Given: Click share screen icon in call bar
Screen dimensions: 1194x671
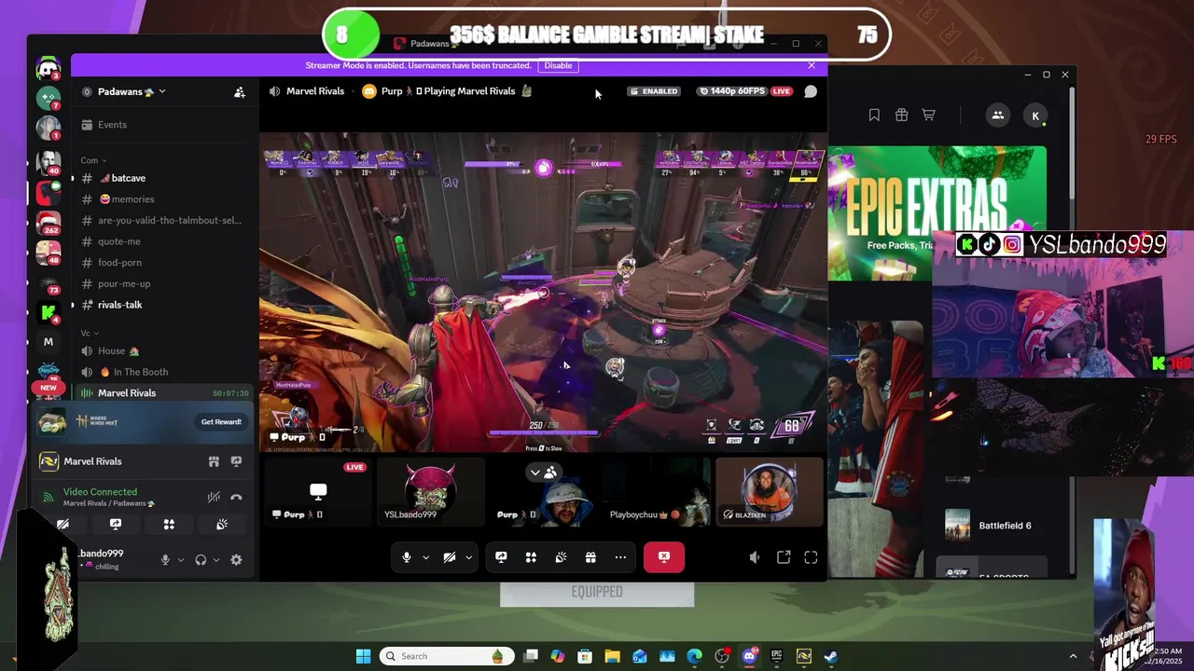Looking at the screenshot, I should click(501, 557).
